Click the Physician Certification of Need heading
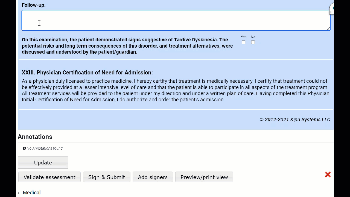The image size is (350, 197). 87,73
